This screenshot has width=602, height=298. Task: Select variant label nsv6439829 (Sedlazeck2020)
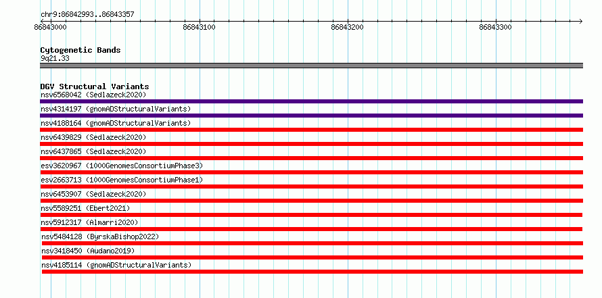pyautogui.click(x=93, y=137)
